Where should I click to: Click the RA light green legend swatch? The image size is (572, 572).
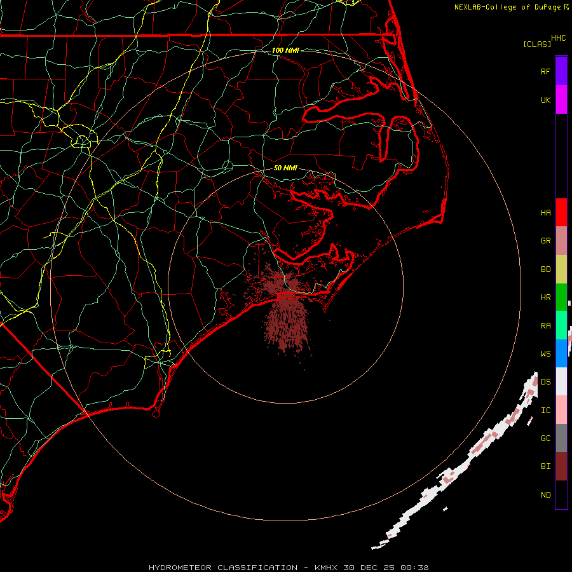[561, 325]
